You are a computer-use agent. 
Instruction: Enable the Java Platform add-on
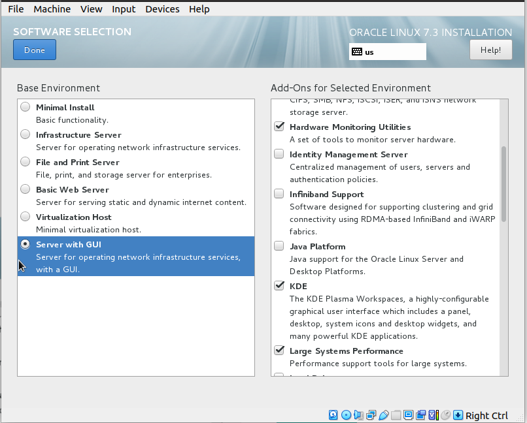[x=279, y=246]
